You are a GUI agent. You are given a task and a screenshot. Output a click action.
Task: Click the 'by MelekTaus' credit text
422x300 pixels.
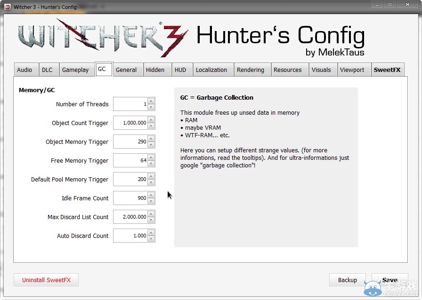click(x=335, y=52)
